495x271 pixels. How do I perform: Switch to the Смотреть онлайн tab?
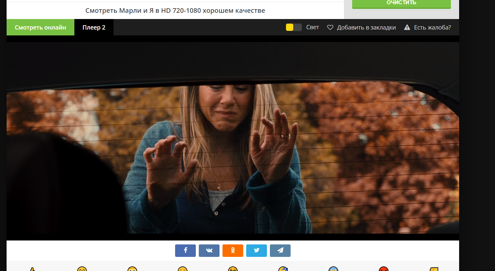point(40,27)
